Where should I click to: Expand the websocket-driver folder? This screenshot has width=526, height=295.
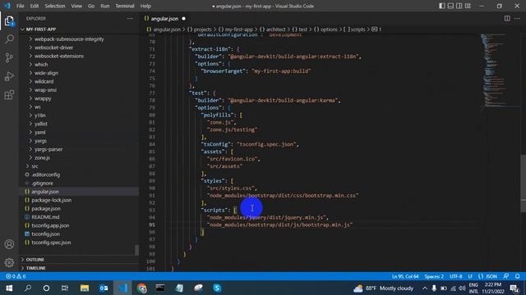(x=53, y=48)
